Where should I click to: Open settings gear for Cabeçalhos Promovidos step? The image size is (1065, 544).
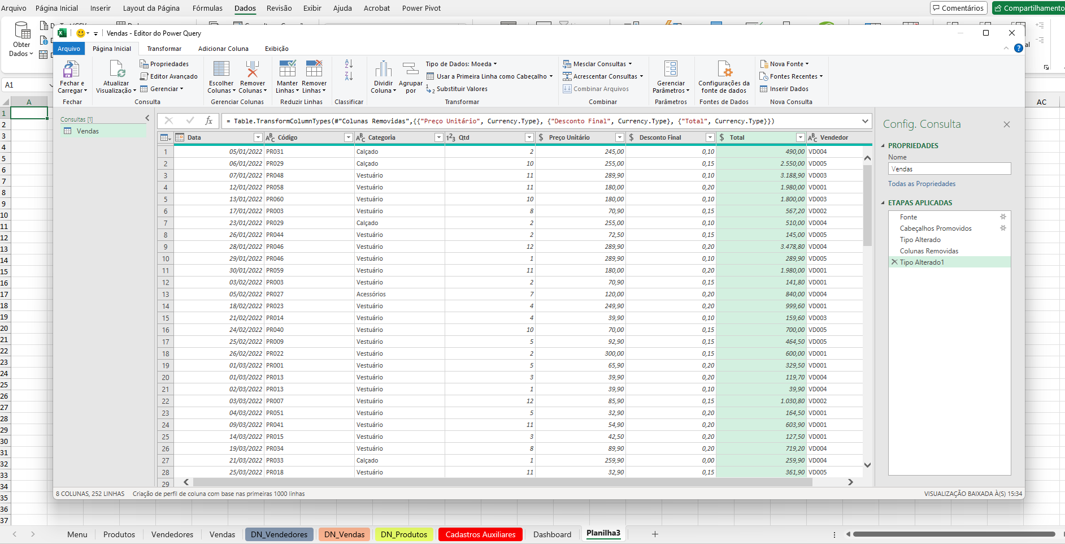point(1003,228)
